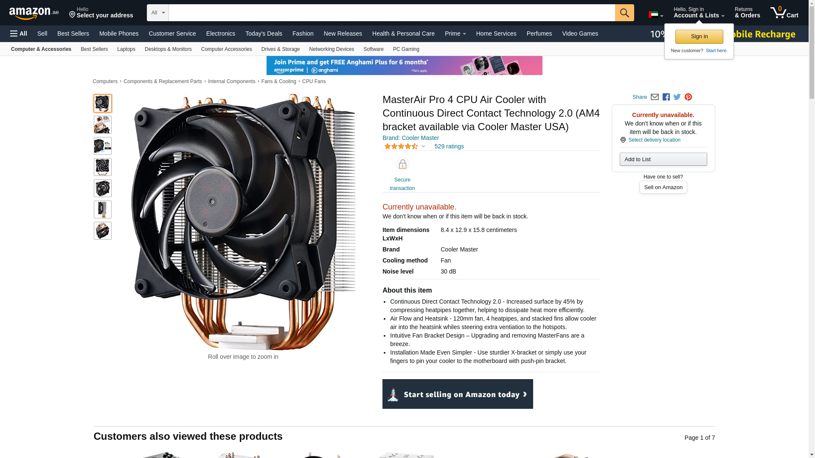Screen dimensions: 815x458
Task: Click the yellow Sign in button
Action: [699, 36]
